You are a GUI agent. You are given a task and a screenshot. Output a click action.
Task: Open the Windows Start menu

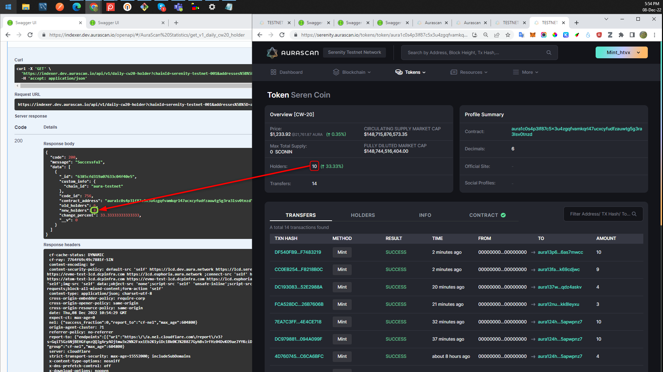[x=8, y=7]
